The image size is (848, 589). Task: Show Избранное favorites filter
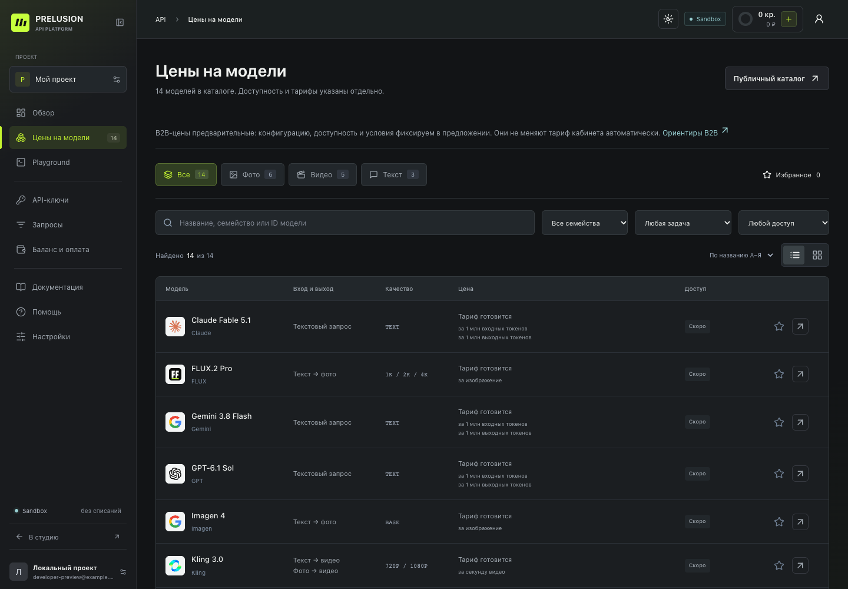(x=791, y=175)
